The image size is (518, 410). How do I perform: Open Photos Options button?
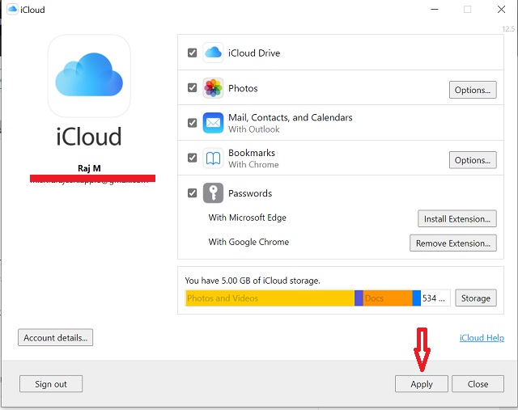tap(473, 90)
